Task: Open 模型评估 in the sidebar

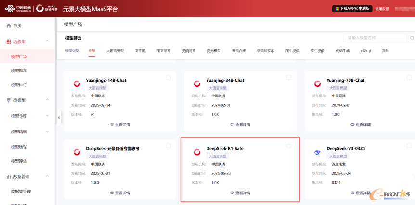Action: coord(19,161)
